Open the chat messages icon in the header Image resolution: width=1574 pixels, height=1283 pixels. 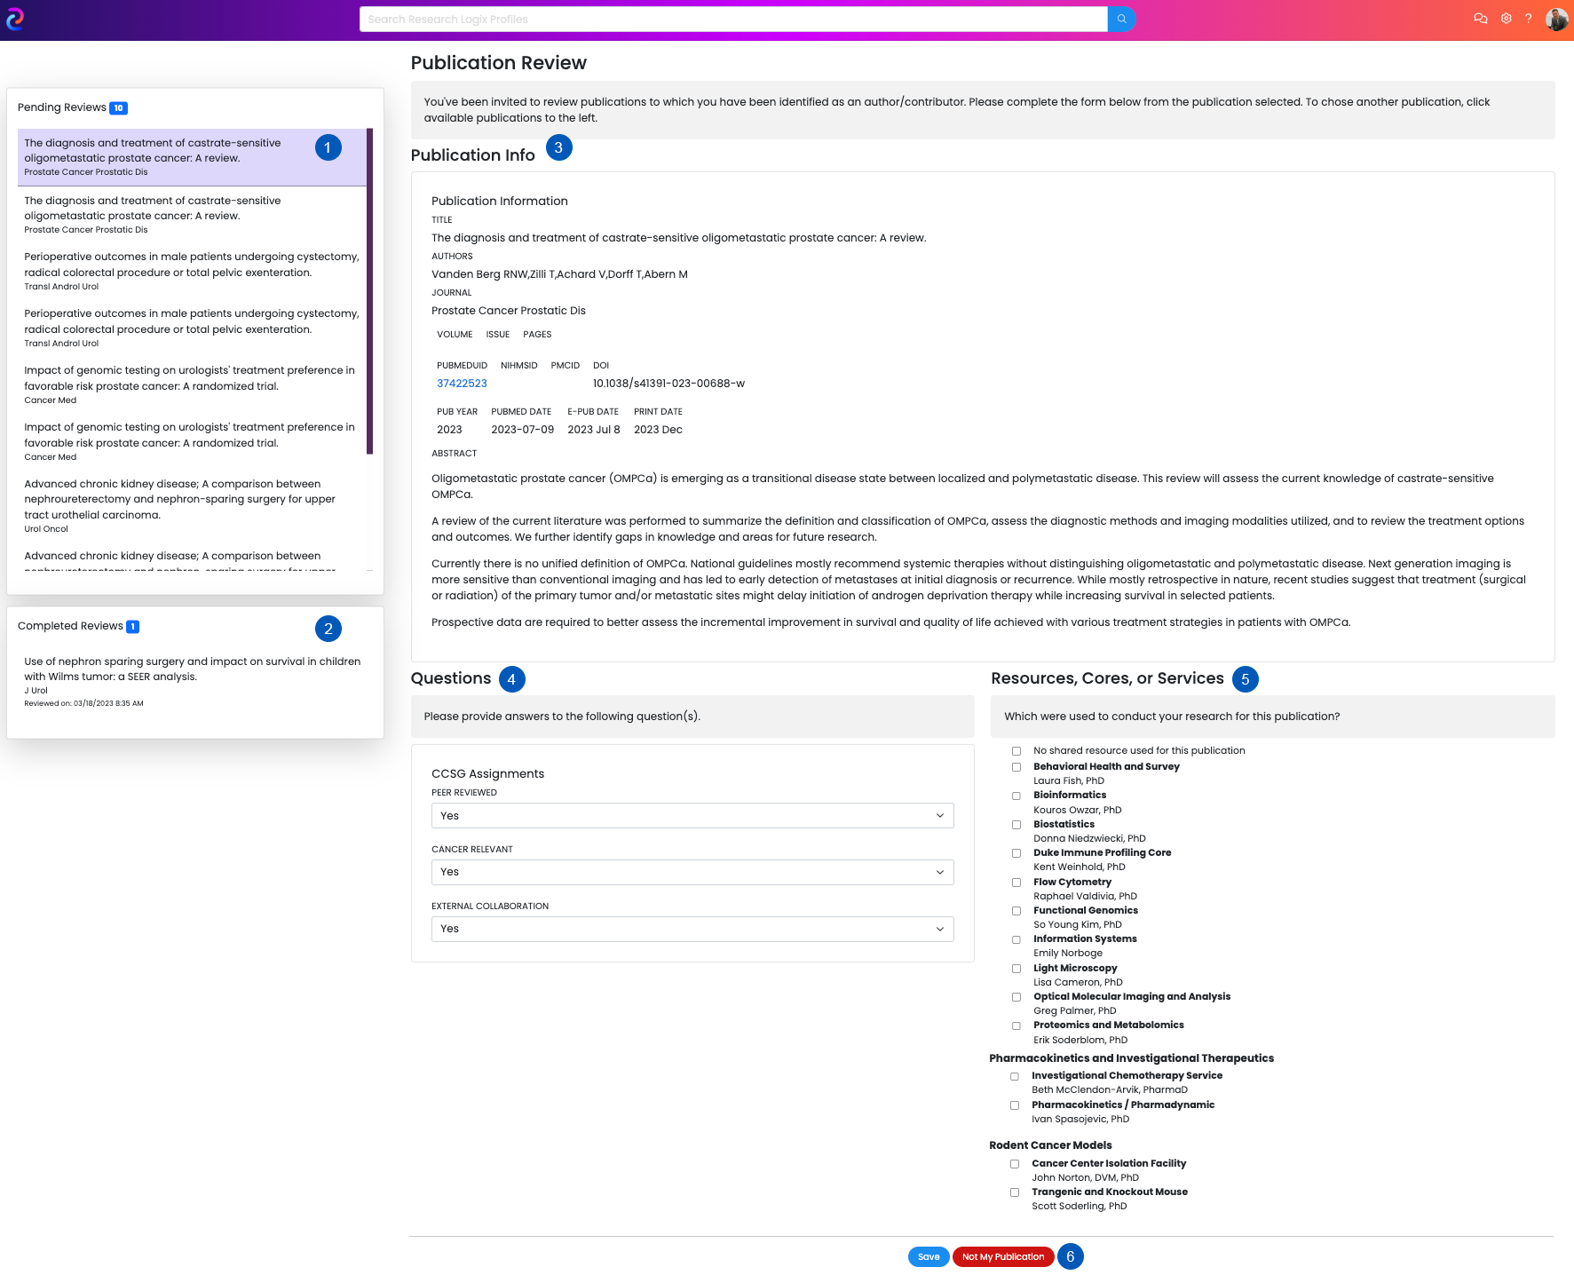[1480, 18]
